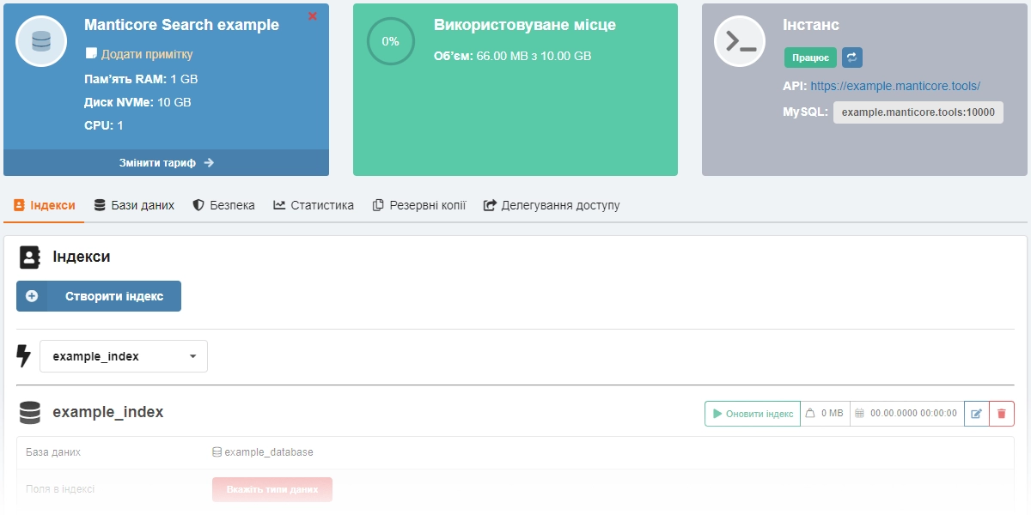
Task: Toggle the Працює status button
Action: [808, 58]
